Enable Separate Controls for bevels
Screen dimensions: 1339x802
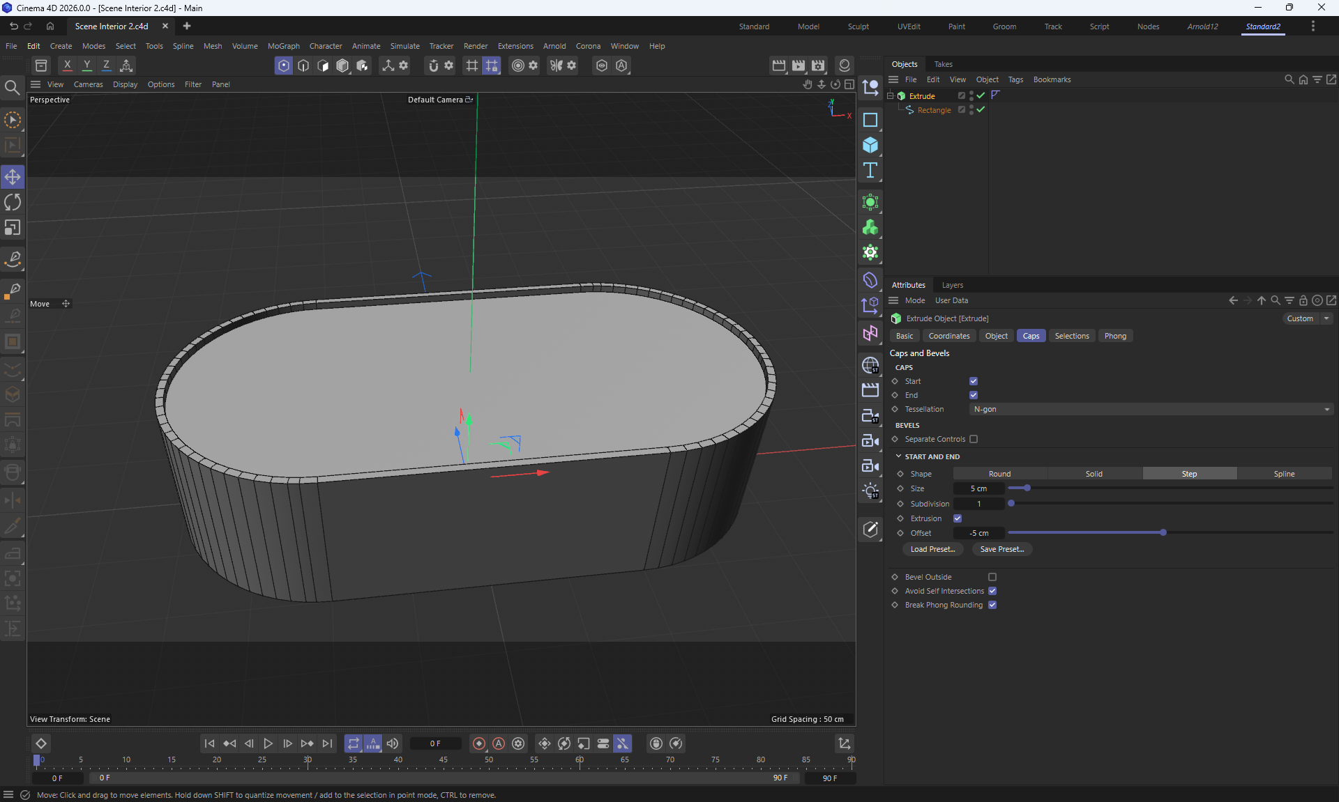(974, 439)
